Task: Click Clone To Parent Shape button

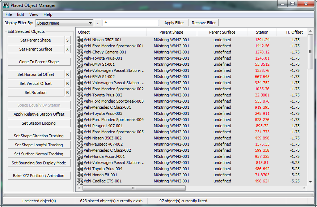Action: [x=39, y=62]
